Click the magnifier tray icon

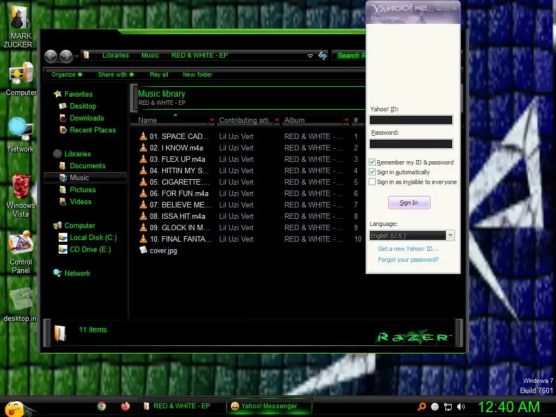[421, 407]
